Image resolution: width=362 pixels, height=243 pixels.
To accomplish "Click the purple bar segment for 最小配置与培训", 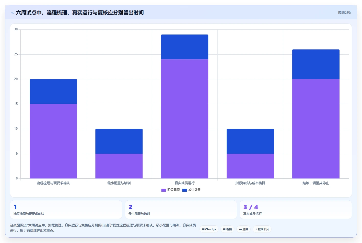I will coord(119,166).
